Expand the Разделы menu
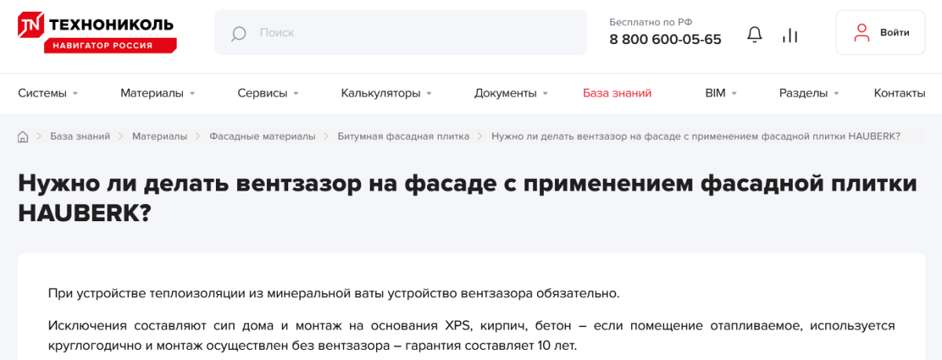The image size is (942, 360). (x=809, y=93)
